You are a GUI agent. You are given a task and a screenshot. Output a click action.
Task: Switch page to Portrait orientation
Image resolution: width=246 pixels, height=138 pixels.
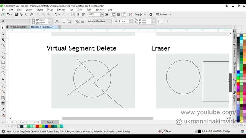64,21
